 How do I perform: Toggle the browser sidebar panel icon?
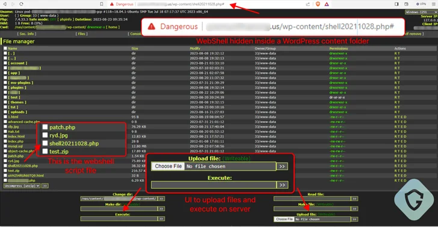coord(396,4)
